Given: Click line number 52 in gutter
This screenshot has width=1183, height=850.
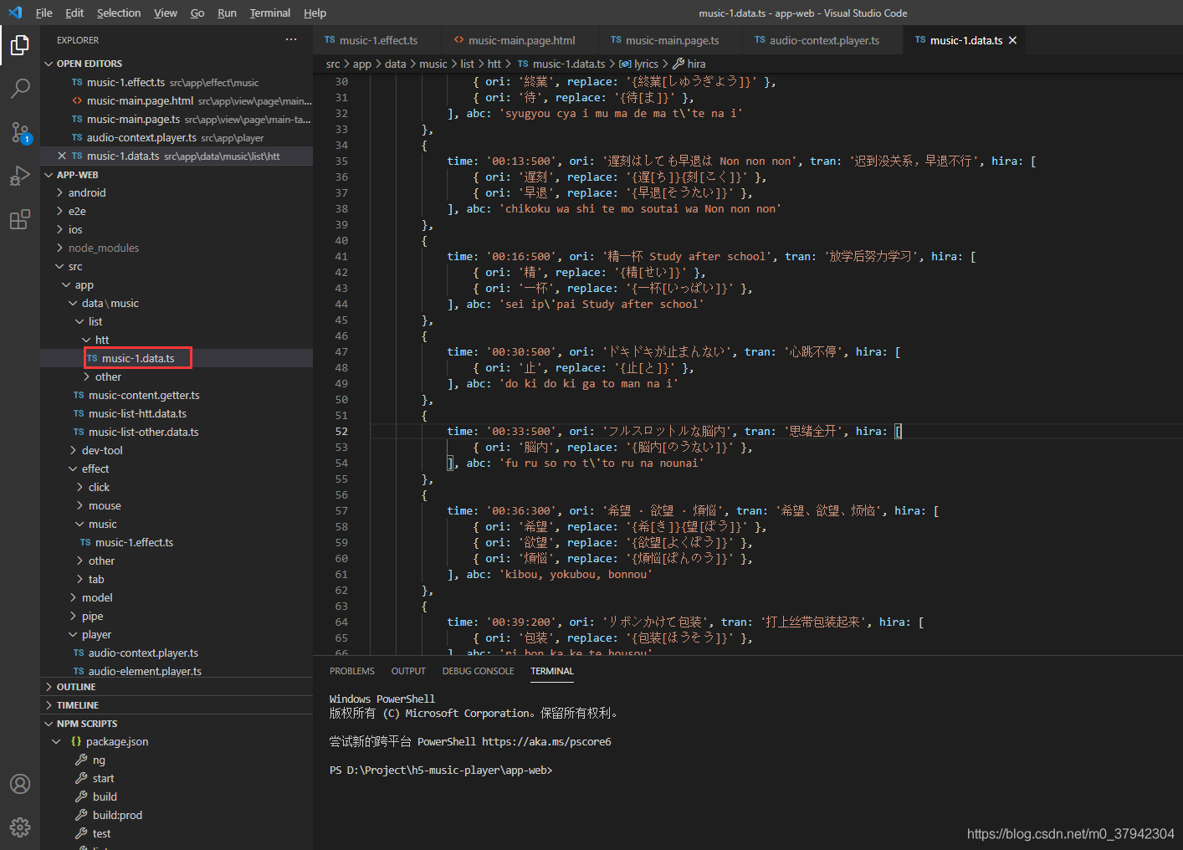Looking at the screenshot, I should (x=341, y=431).
